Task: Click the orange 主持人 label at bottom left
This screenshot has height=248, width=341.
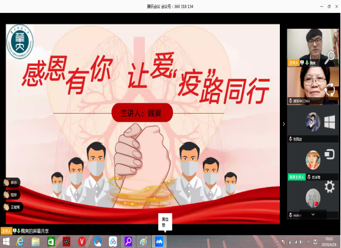Action: pyautogui.click(x=6, y=231)
